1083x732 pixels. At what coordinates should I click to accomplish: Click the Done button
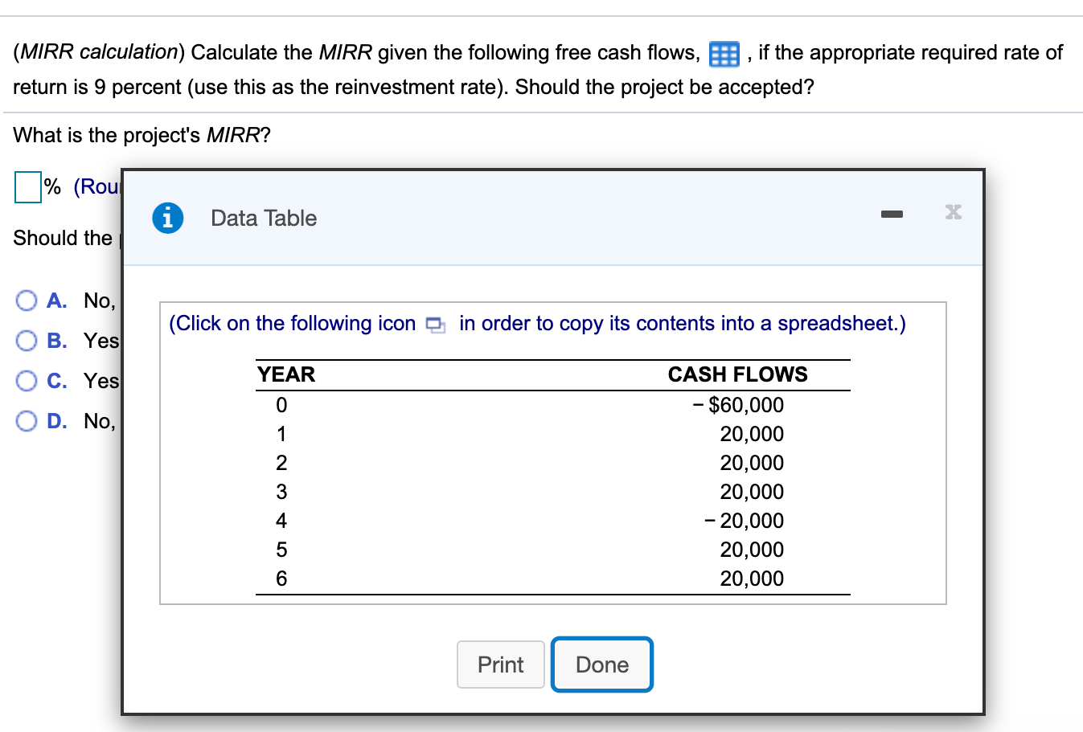601,665
